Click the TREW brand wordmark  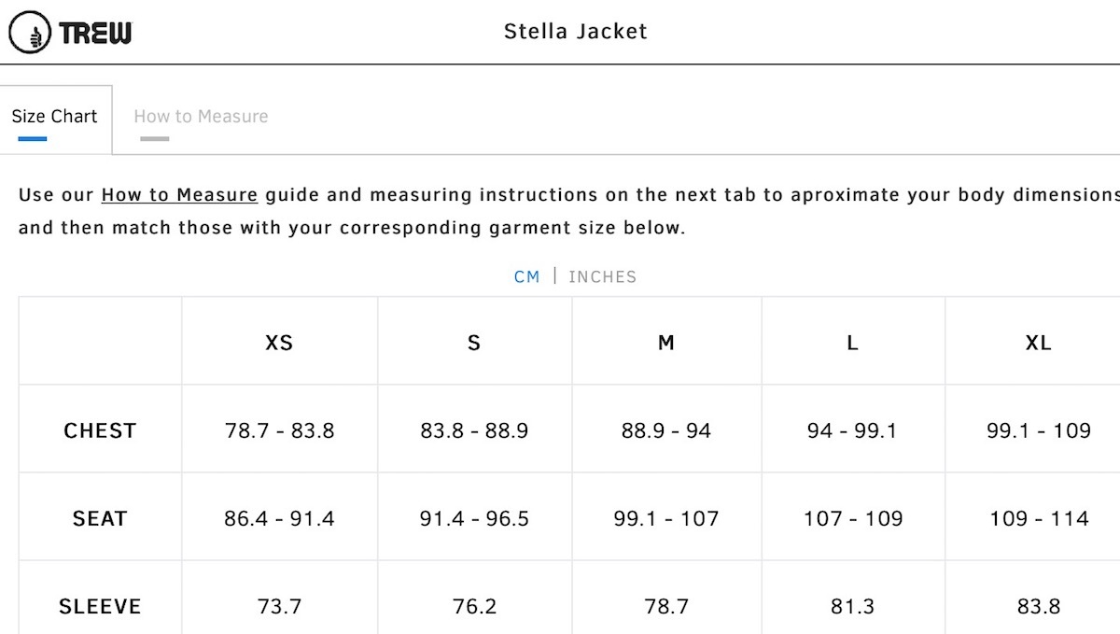[95, 34]
